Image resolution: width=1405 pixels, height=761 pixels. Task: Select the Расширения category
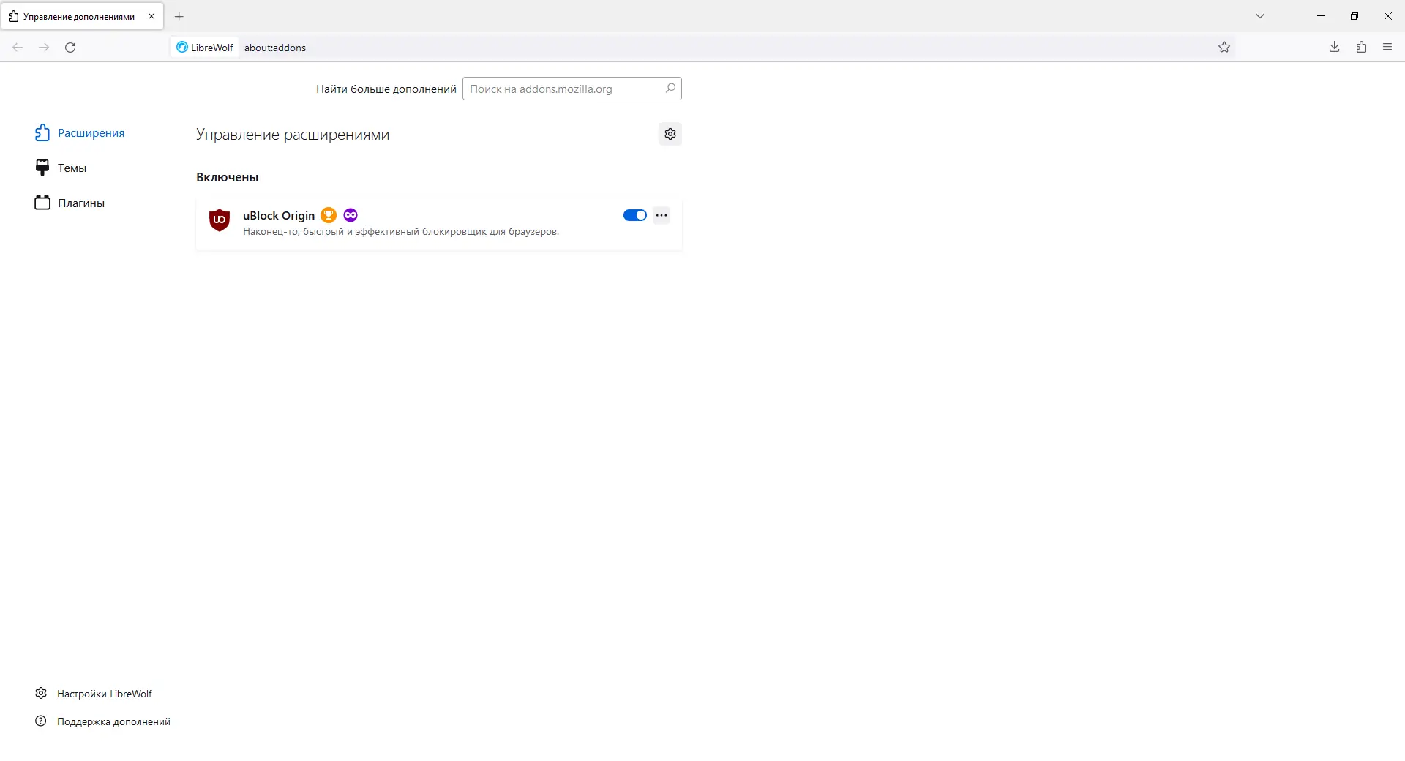point(91,133)
